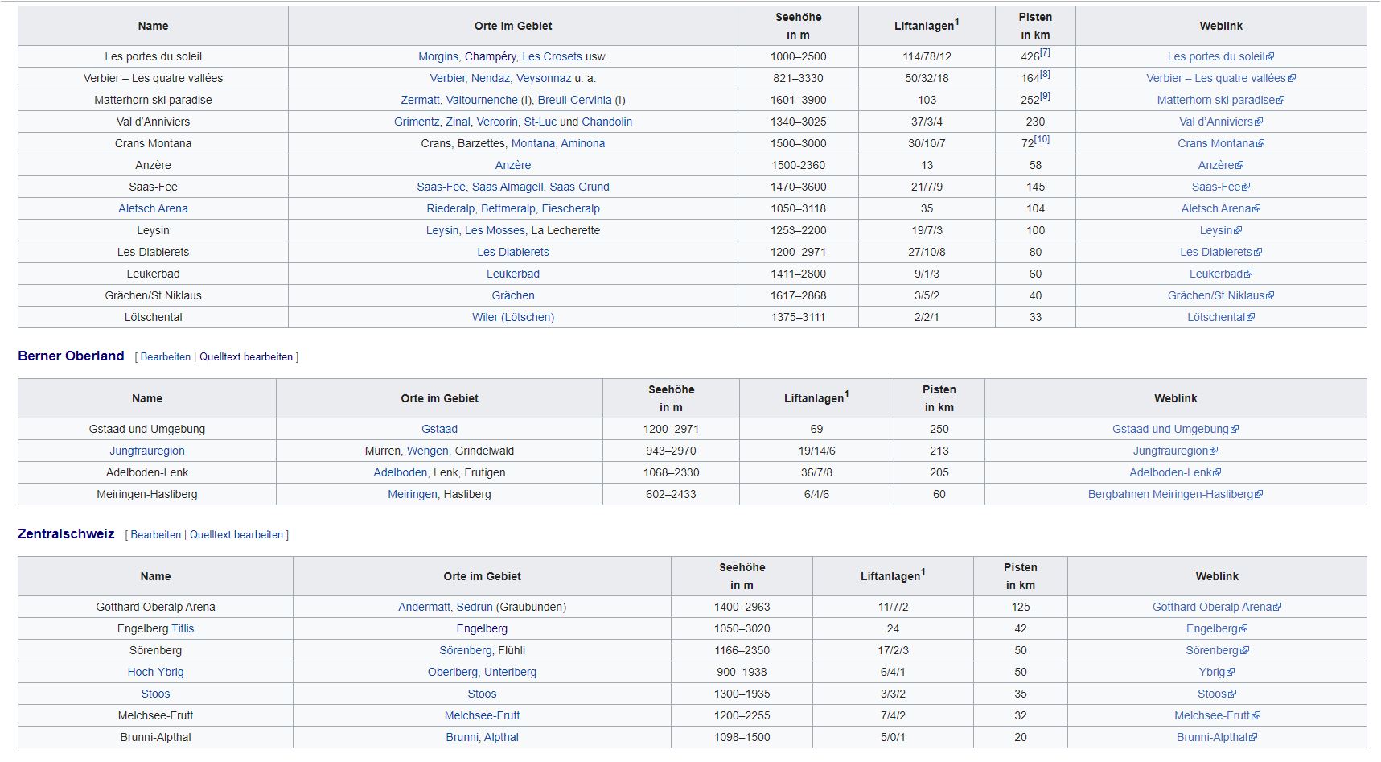Screen dimensions: 1381x762
Task: Click the Verbier place link
Action: pyautogui.click(x=446, y=78)
